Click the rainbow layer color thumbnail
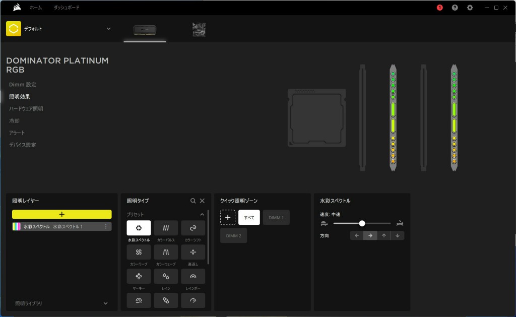Image resolution: width=516 pixels, height=317 pixels. pyautogui.click(x=17, y=226)
